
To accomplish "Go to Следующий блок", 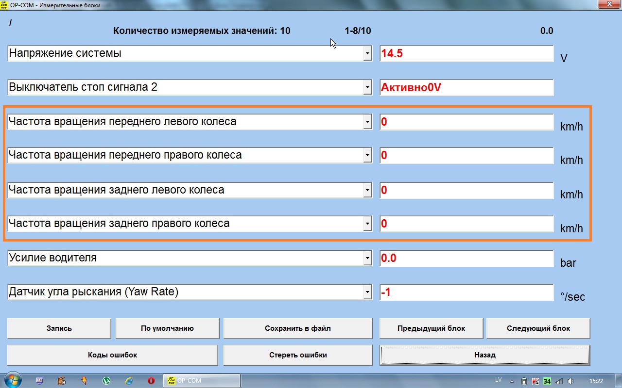I will [538, 328].
